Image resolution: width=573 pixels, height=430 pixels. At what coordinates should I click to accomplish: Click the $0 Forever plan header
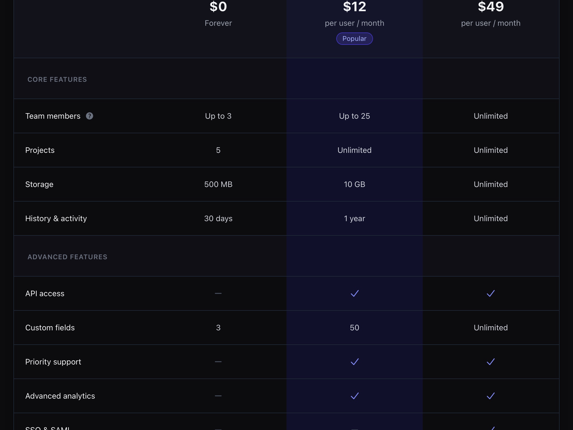pyautogui.click(x=218, y=13)
